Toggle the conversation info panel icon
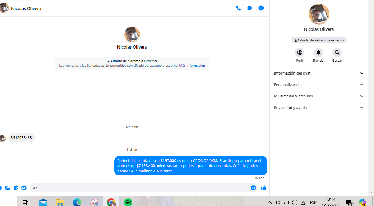Image resolution: width=374 pixels, height=206 pixels. [x=261, y=8]
